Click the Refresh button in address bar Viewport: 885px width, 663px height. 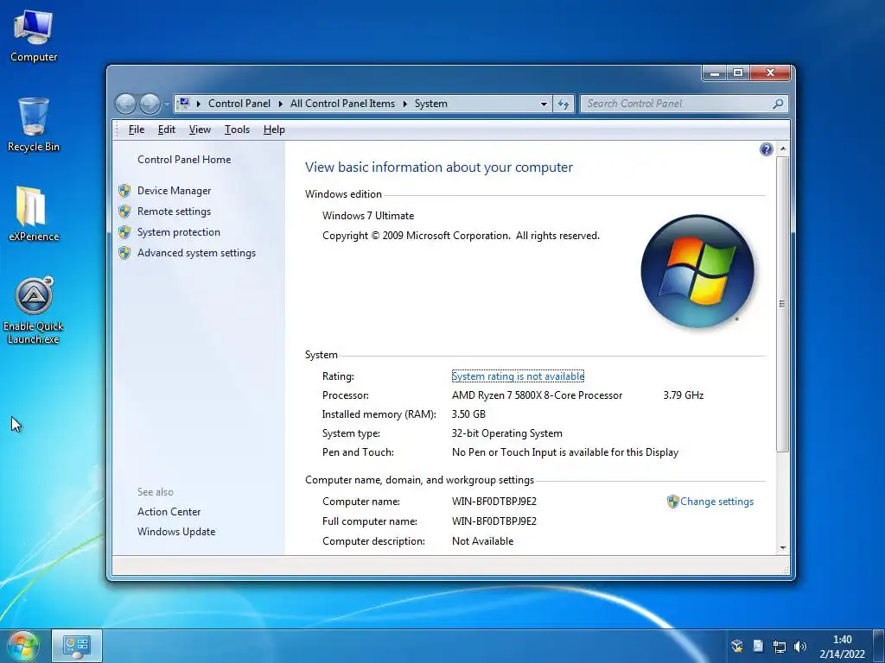point(563,104)
